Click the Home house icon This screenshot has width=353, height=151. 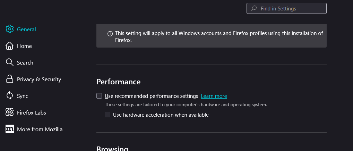10,46
